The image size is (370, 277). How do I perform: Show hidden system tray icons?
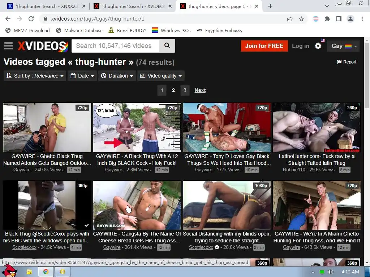coord(313,272)
